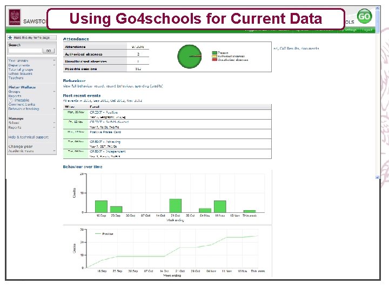Click the Positive legend entry in the line chart

pyautogui.click(x=104, y=234)
